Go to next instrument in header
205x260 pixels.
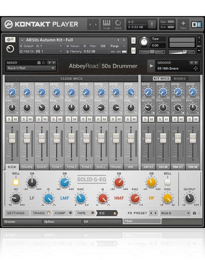124,40
